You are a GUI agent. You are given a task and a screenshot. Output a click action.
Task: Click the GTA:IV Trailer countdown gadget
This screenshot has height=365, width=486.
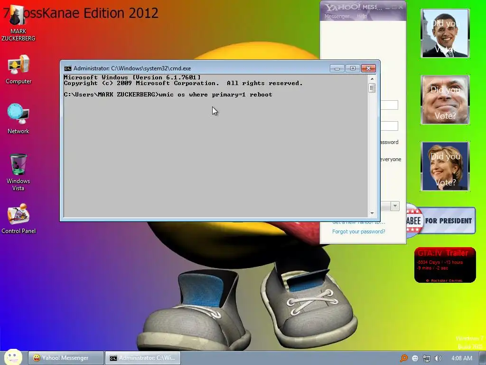(x=445, y=265)
